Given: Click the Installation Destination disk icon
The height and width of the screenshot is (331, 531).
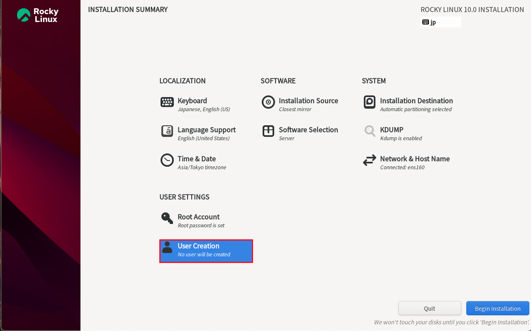Looking at the screenshot, I should pos(370,102).
